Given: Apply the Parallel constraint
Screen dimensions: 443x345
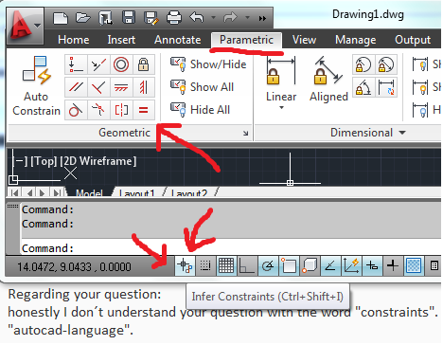Looking at the screenshot, I should tap(76, 87).
